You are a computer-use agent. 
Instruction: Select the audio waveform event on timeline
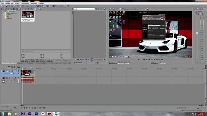point(28,80)
